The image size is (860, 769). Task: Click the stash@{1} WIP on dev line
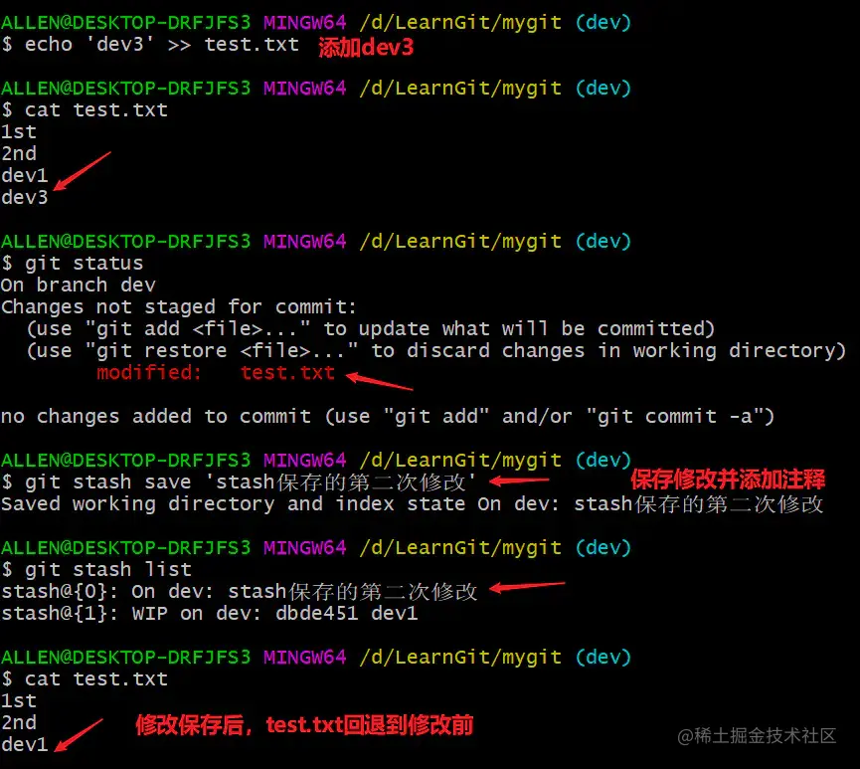tap(210, 613)
